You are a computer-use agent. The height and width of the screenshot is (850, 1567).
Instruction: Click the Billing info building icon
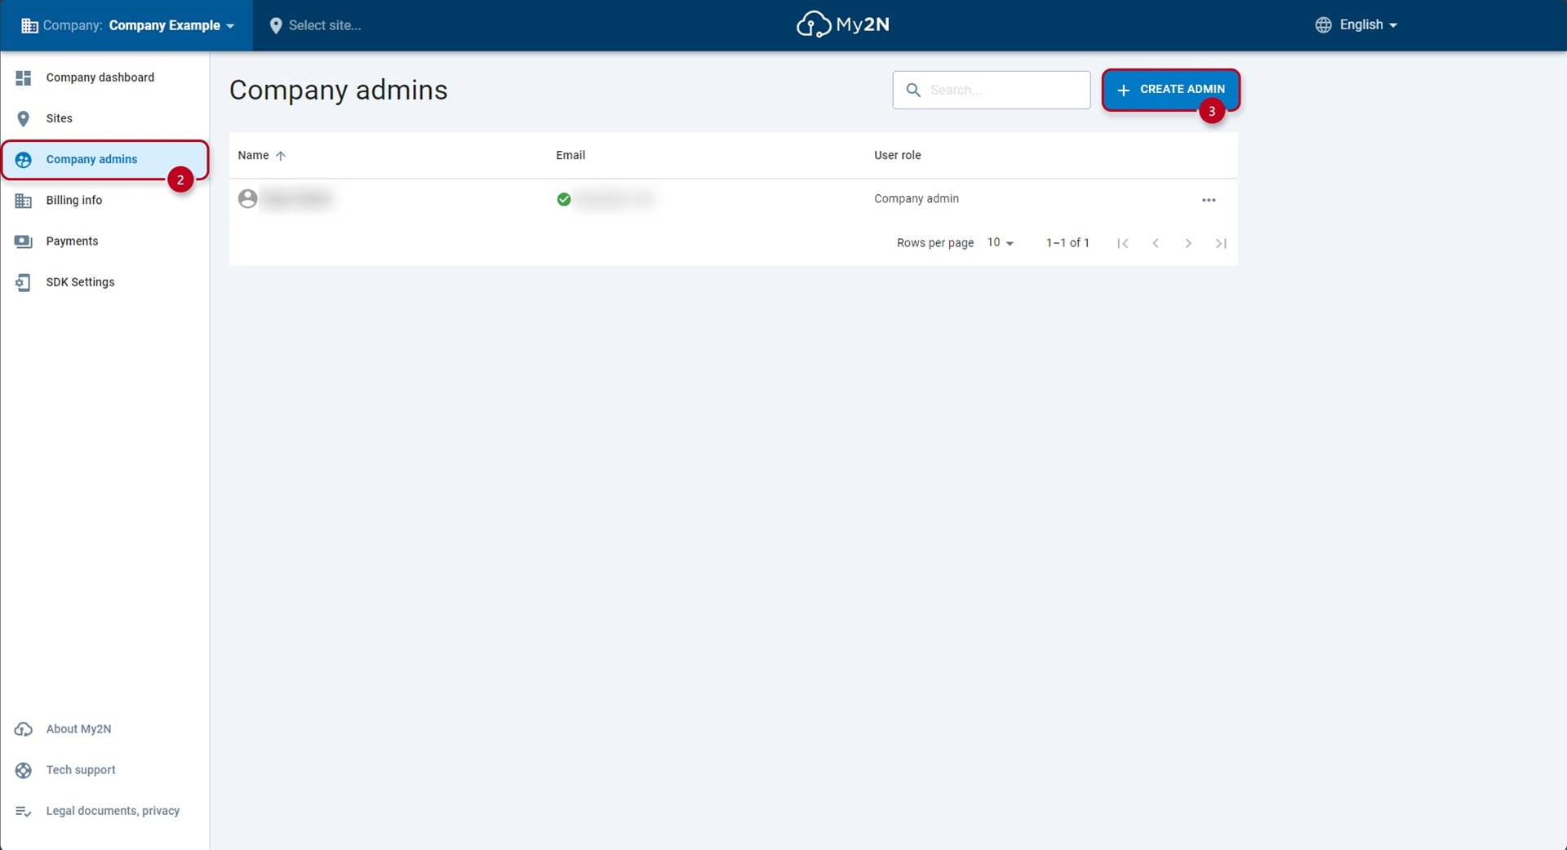24,200
